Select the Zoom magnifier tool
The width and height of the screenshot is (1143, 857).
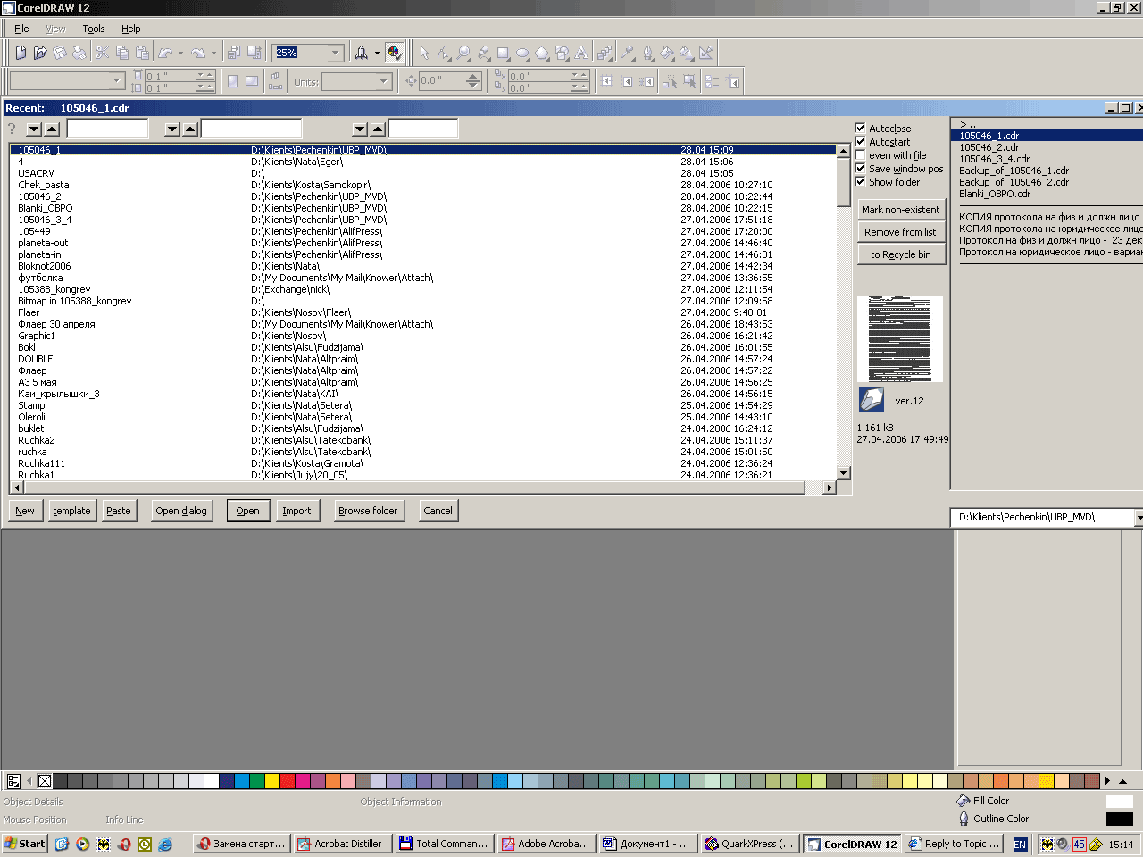point(463,53)
